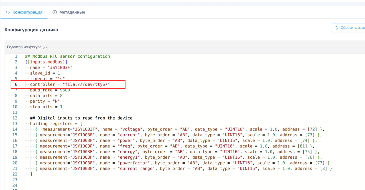Click the 'timeout = "1s"' line

(x=47, y=79)
